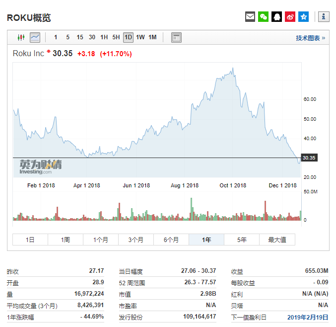Click the 当日幅度 range 27.06 - 30.37

[199, 271]
